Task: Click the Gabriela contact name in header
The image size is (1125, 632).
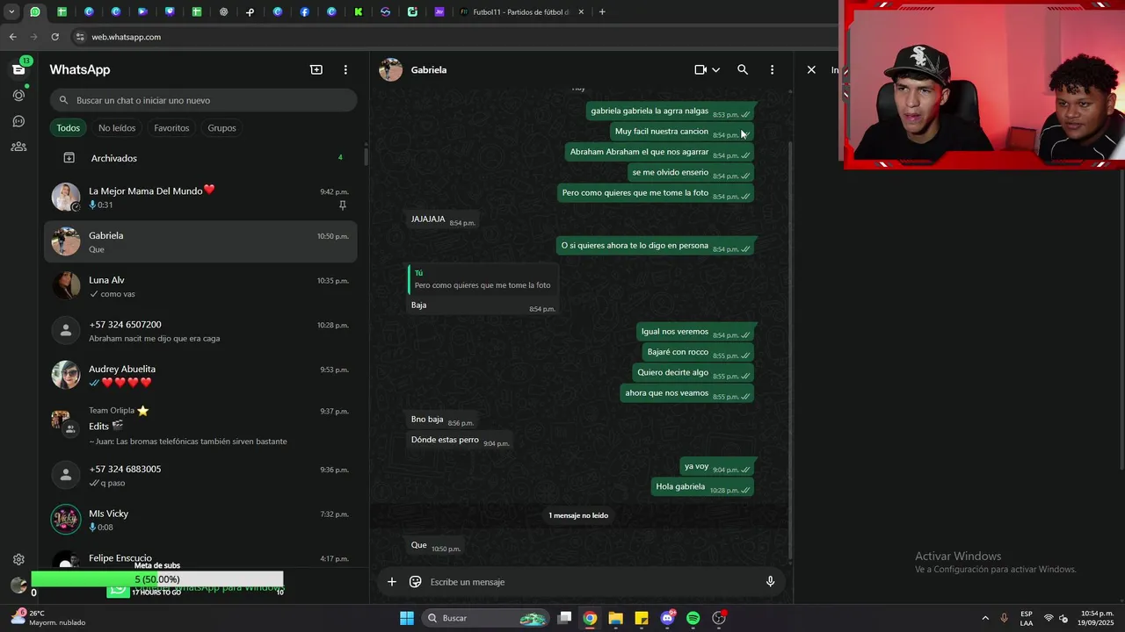Action: pos(429,69)
